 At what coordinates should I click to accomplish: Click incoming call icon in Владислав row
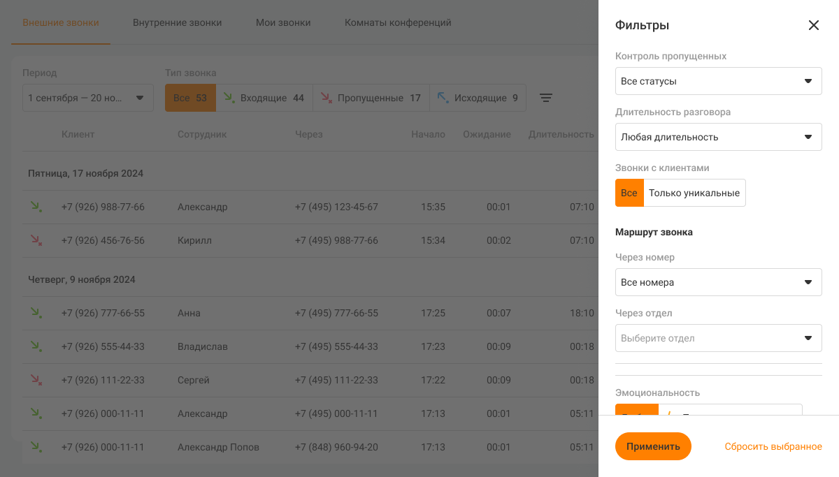35,346
